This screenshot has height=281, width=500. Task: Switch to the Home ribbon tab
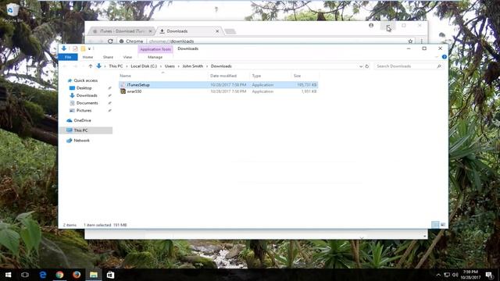(x=87, y=57)
